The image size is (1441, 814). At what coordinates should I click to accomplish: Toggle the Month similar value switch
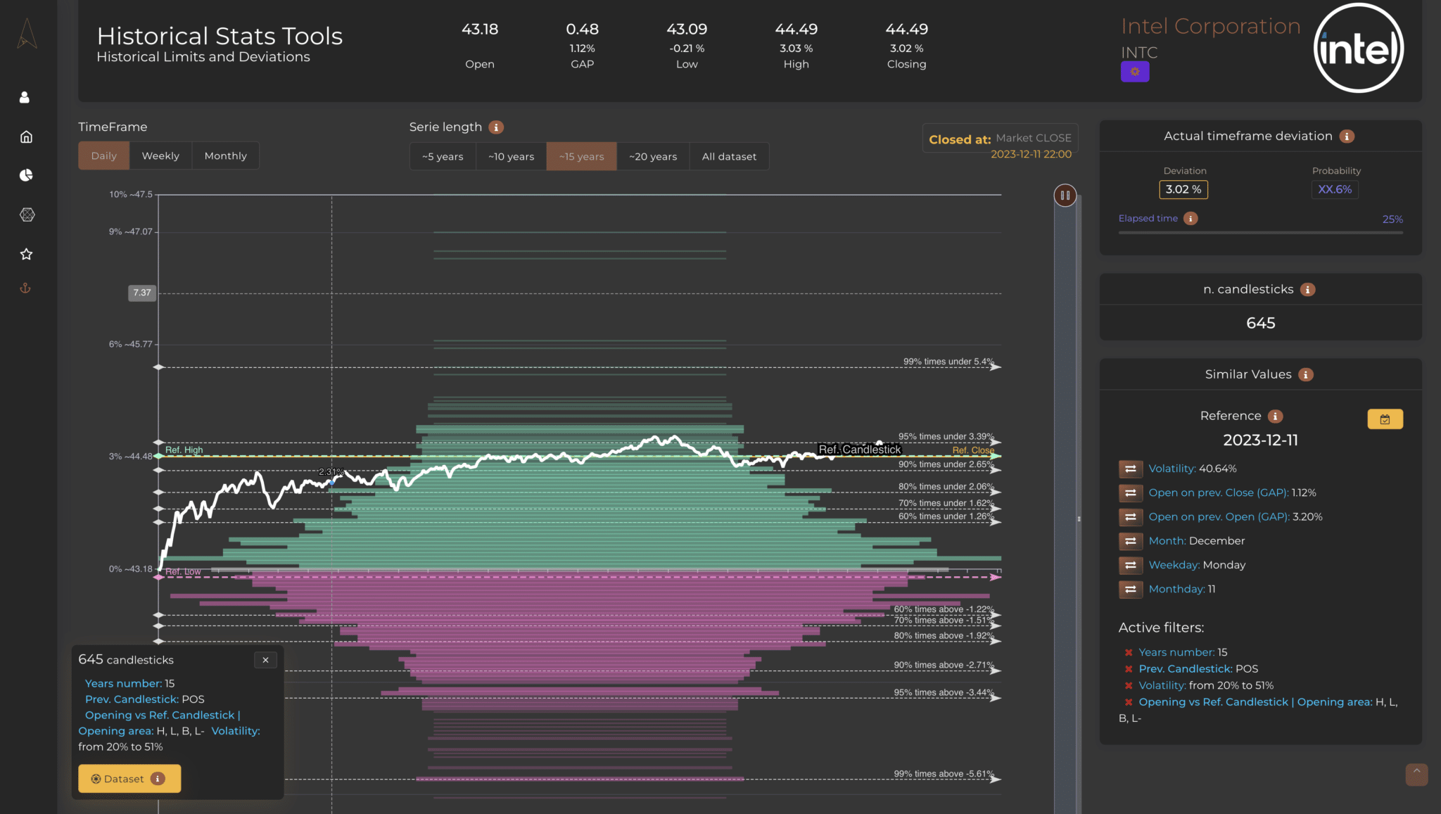click(1130, 541)
